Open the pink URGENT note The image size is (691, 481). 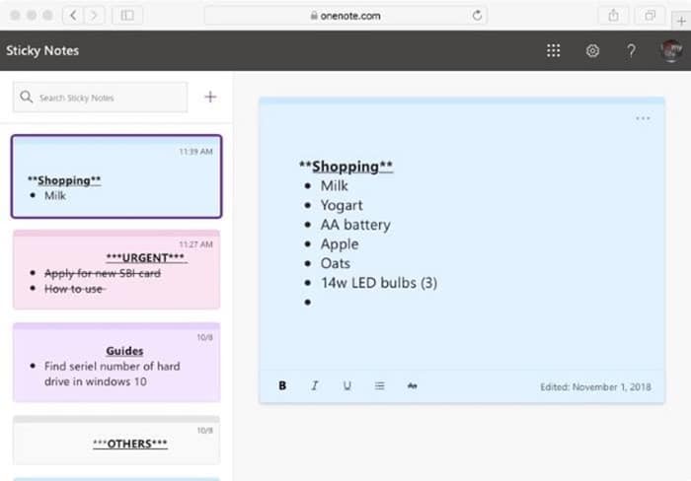click(116, 269)
